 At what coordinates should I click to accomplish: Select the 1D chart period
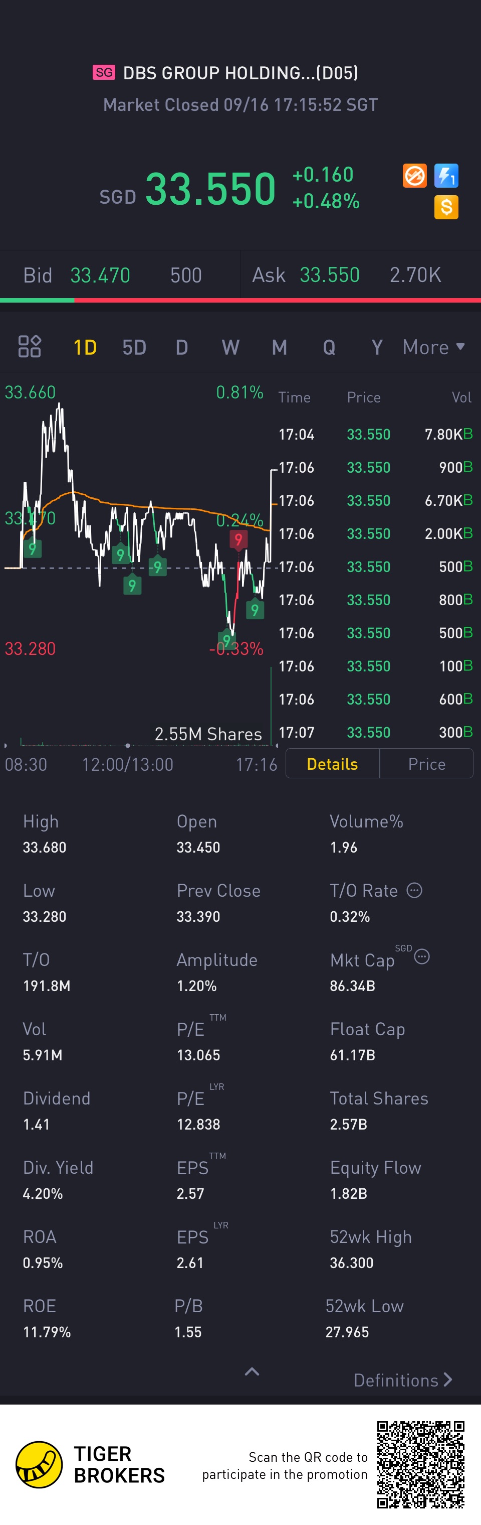(85, 348)
